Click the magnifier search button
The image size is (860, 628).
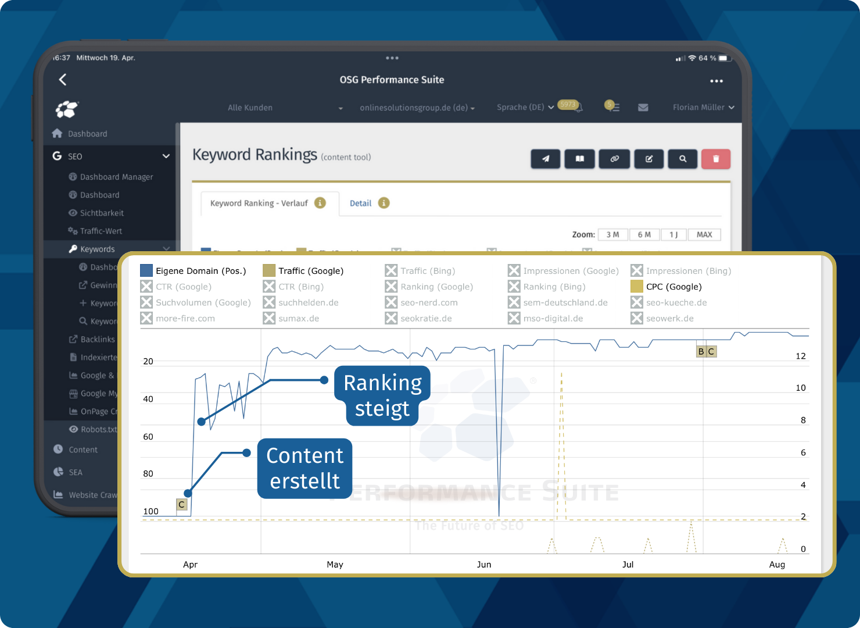pos(683,159)
